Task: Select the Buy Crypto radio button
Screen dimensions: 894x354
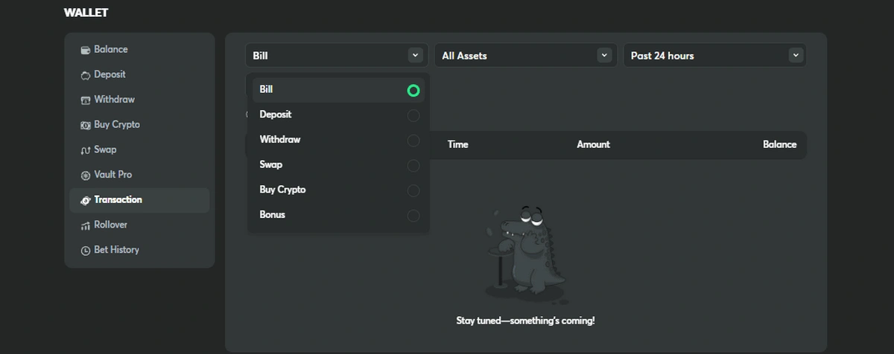Action: [413, 191]
